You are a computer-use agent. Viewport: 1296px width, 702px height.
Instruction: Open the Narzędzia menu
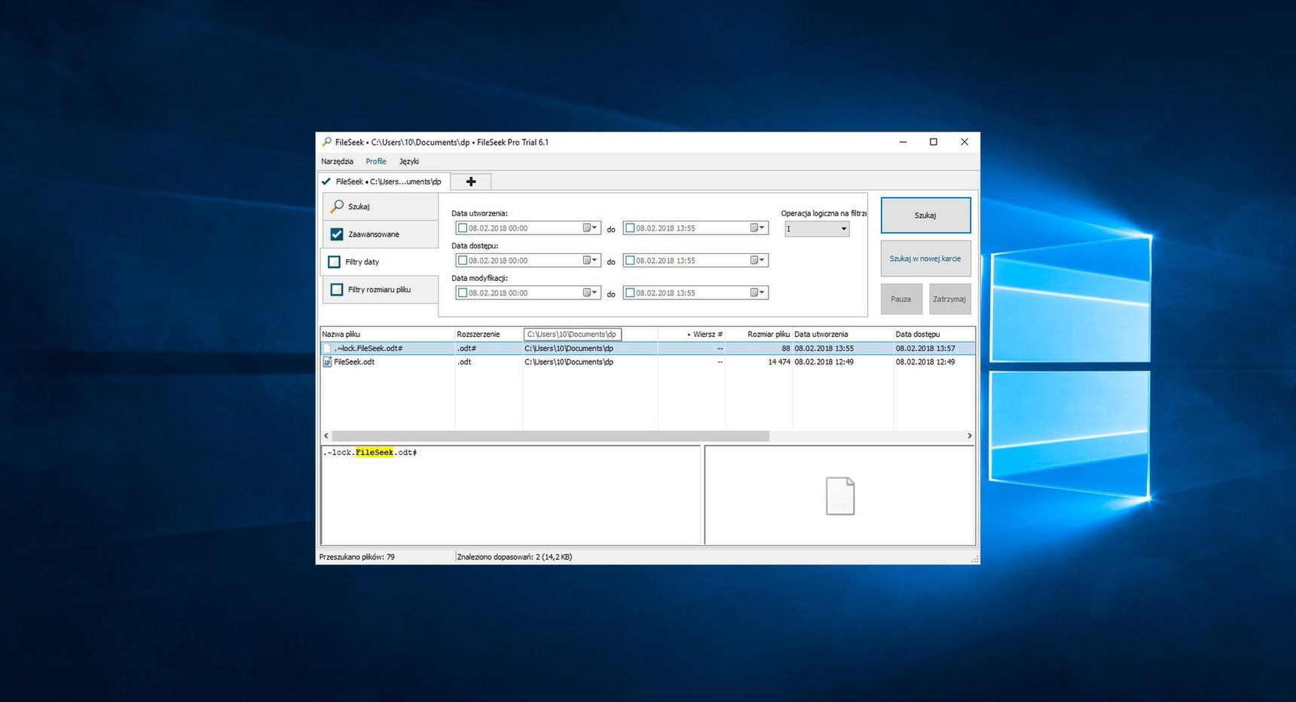(x=337, y=161)
